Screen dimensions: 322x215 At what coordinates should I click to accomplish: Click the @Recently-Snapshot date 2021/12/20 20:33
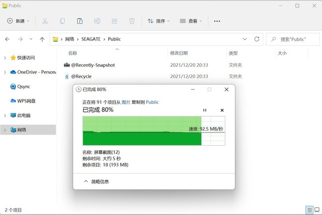click(189, 65)
